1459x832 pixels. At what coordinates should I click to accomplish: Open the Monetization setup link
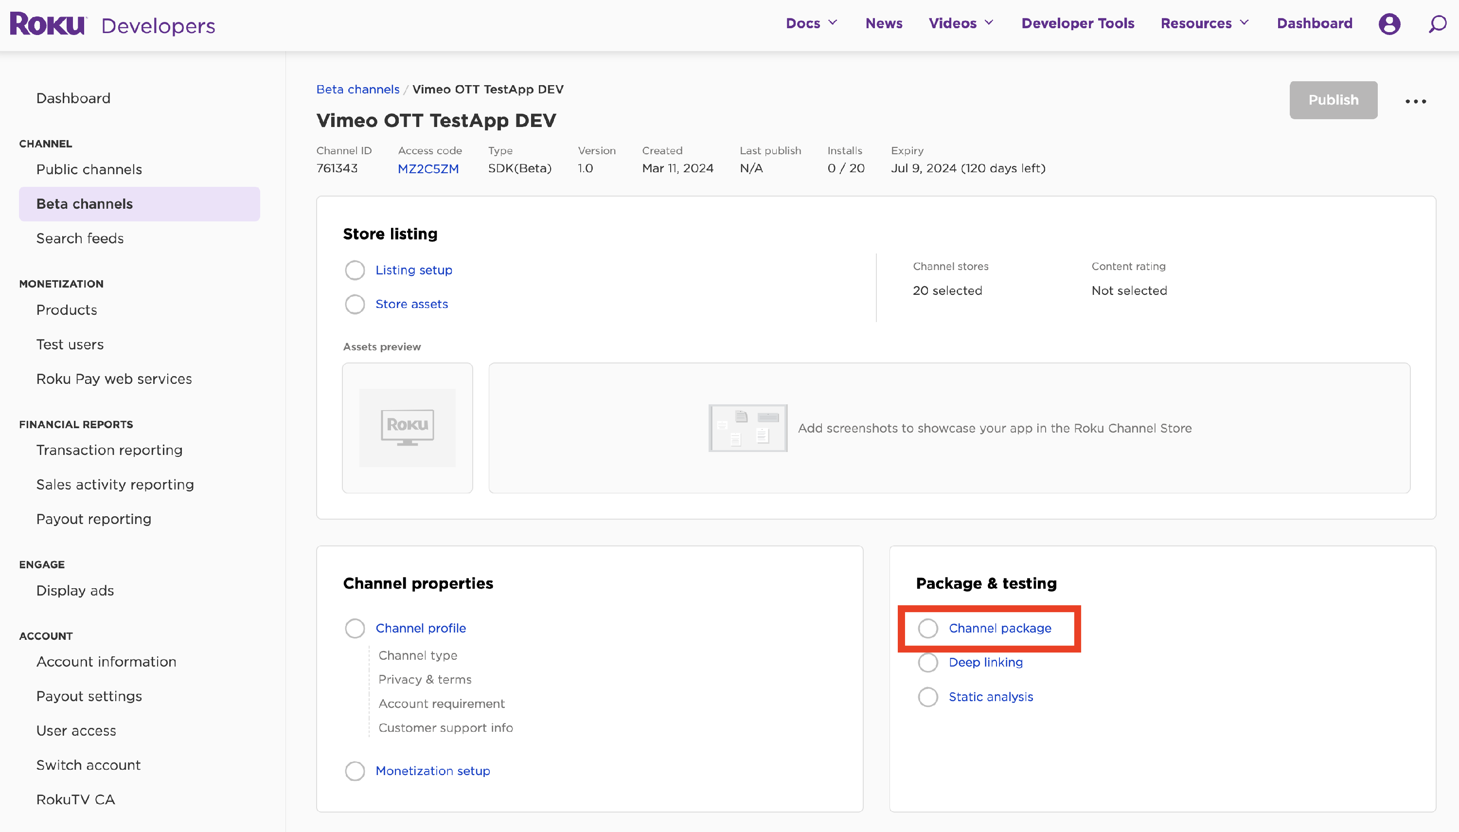(433, 771)
